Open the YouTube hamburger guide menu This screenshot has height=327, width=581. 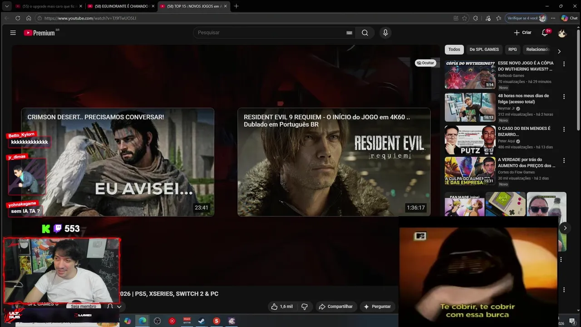(13, 33)
